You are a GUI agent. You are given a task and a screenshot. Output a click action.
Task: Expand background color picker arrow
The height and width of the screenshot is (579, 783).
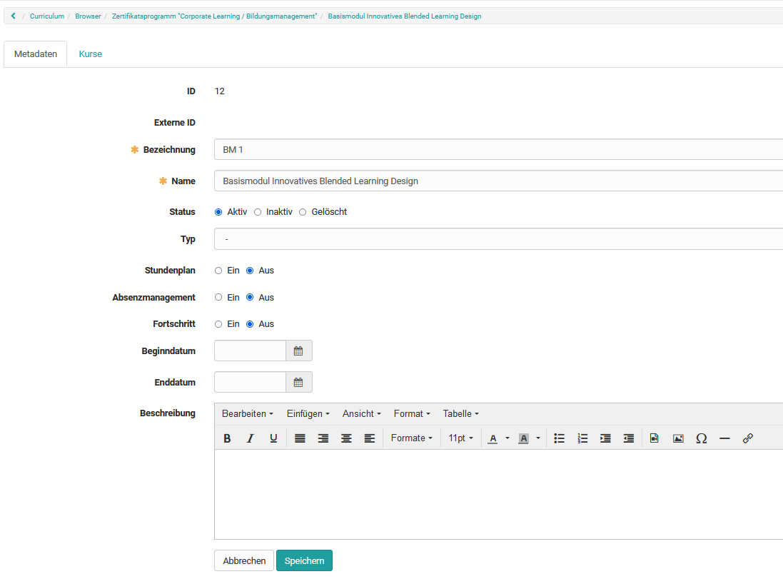(x=537, y=438)
